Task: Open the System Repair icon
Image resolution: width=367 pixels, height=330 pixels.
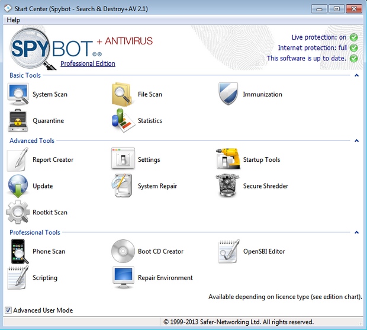Action: click(123, 185)
